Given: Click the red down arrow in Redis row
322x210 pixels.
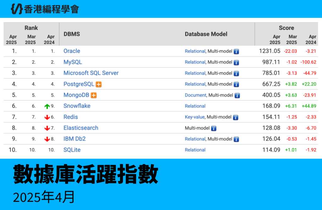Looking at the screenshot, I should 47,117.
